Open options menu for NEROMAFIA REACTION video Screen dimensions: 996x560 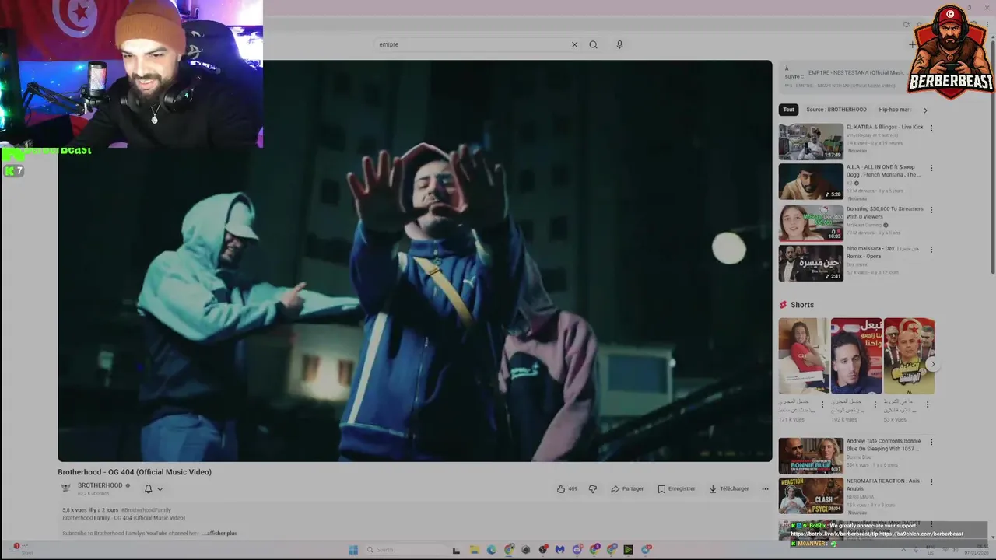pyautogui.click(x=931, y=483)
